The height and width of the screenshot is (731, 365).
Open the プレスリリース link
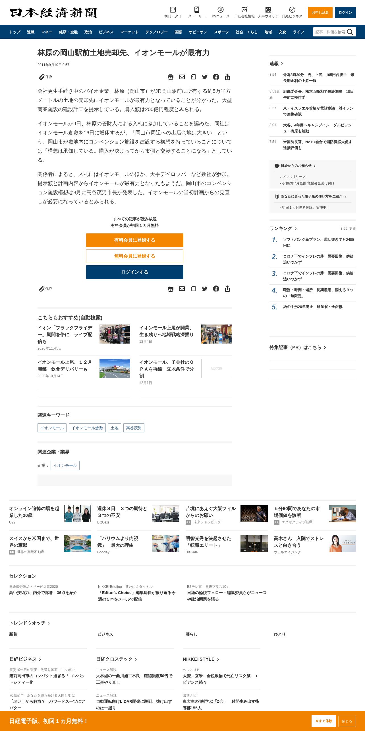pos(294,177)
